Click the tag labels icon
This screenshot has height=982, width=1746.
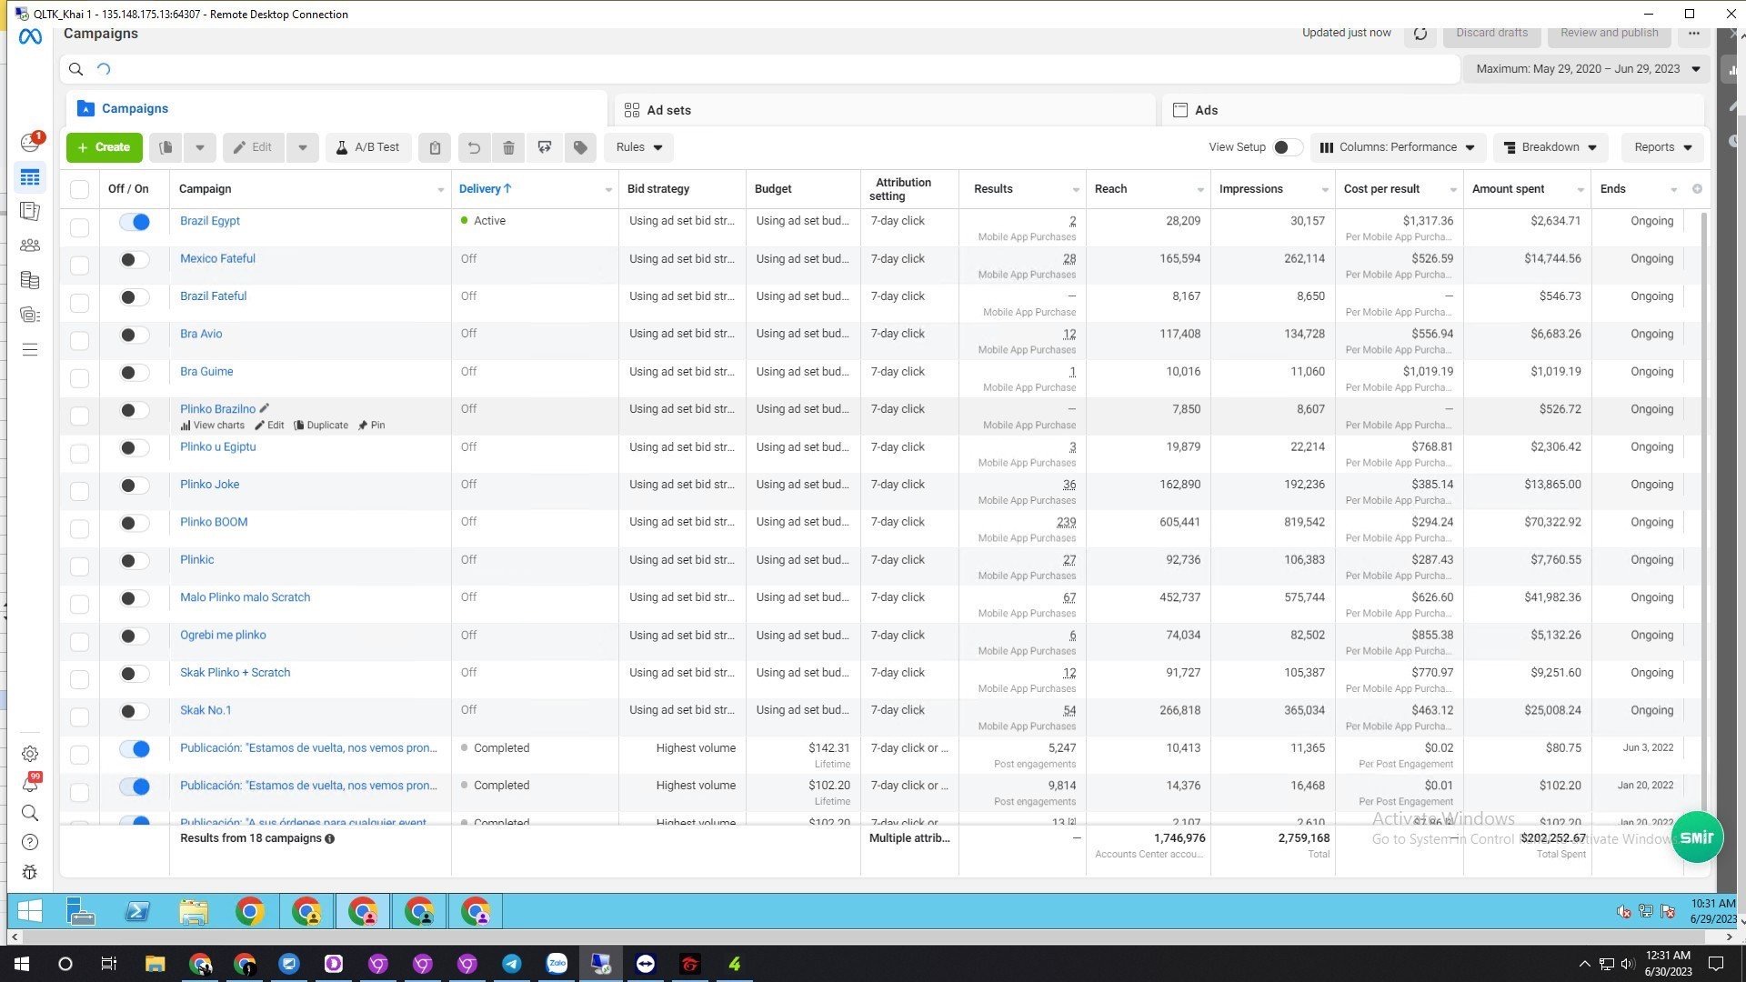pos(580,147)
